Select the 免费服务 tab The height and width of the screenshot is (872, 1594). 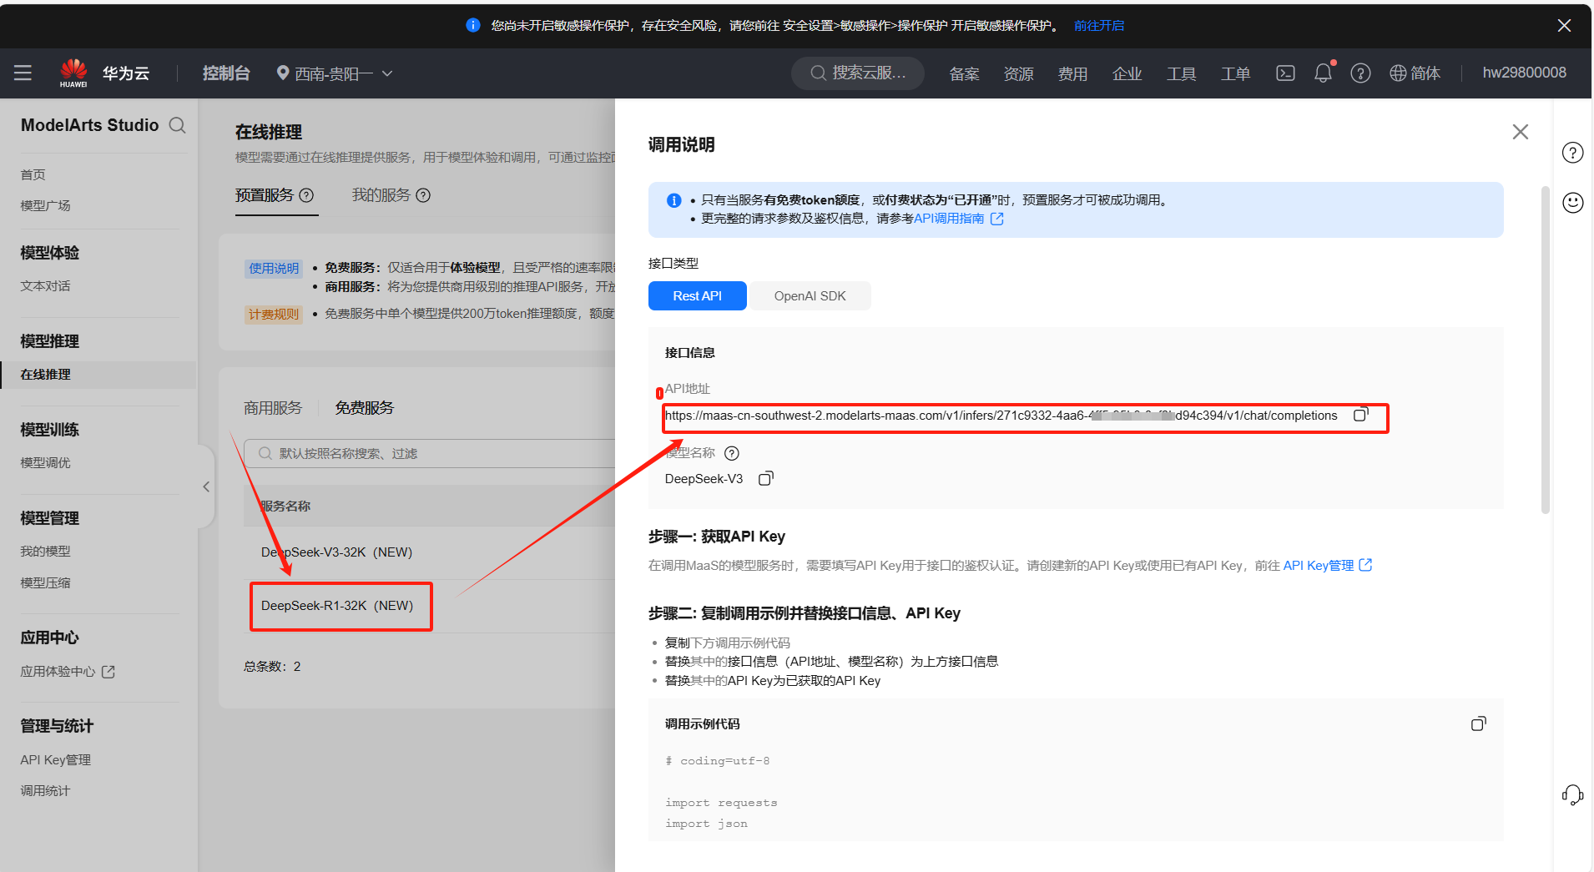(x=365, y=408)
